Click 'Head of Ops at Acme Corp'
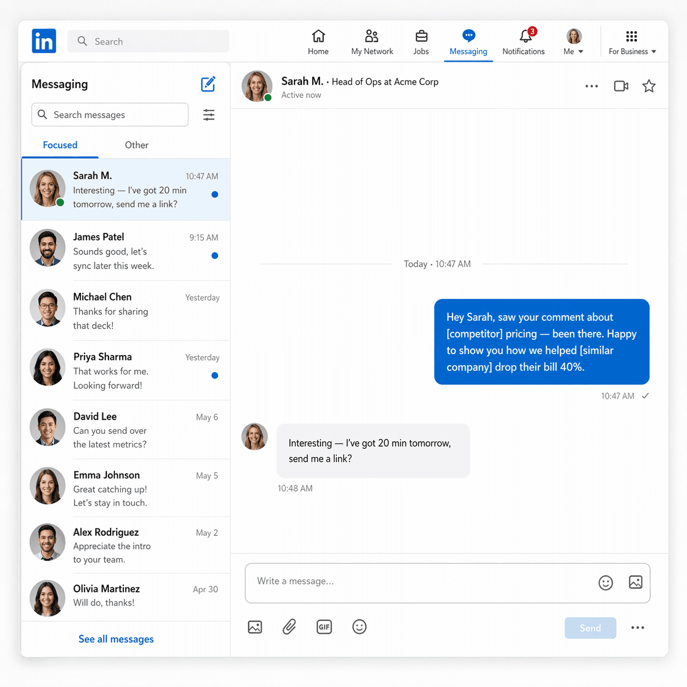 385,82
